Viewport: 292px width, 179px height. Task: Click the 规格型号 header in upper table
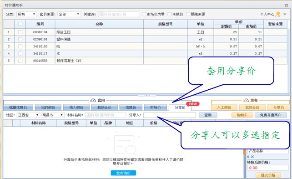[166, 24]
